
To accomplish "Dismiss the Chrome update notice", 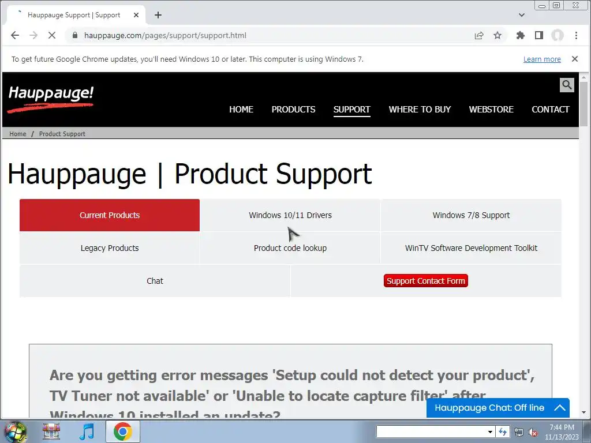I will pos(575,59).
